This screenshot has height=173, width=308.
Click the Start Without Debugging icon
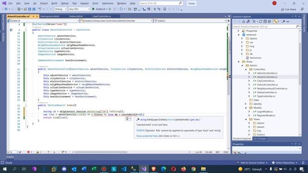pos(110,9)
